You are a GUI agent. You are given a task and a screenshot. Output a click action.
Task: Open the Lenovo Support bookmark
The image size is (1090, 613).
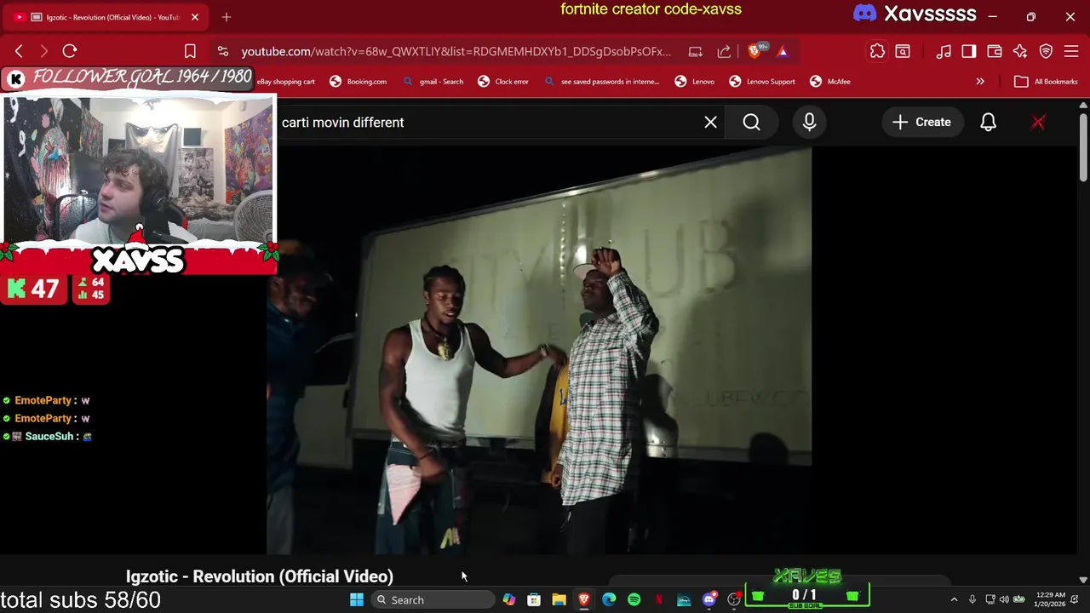tap(762, 82)
